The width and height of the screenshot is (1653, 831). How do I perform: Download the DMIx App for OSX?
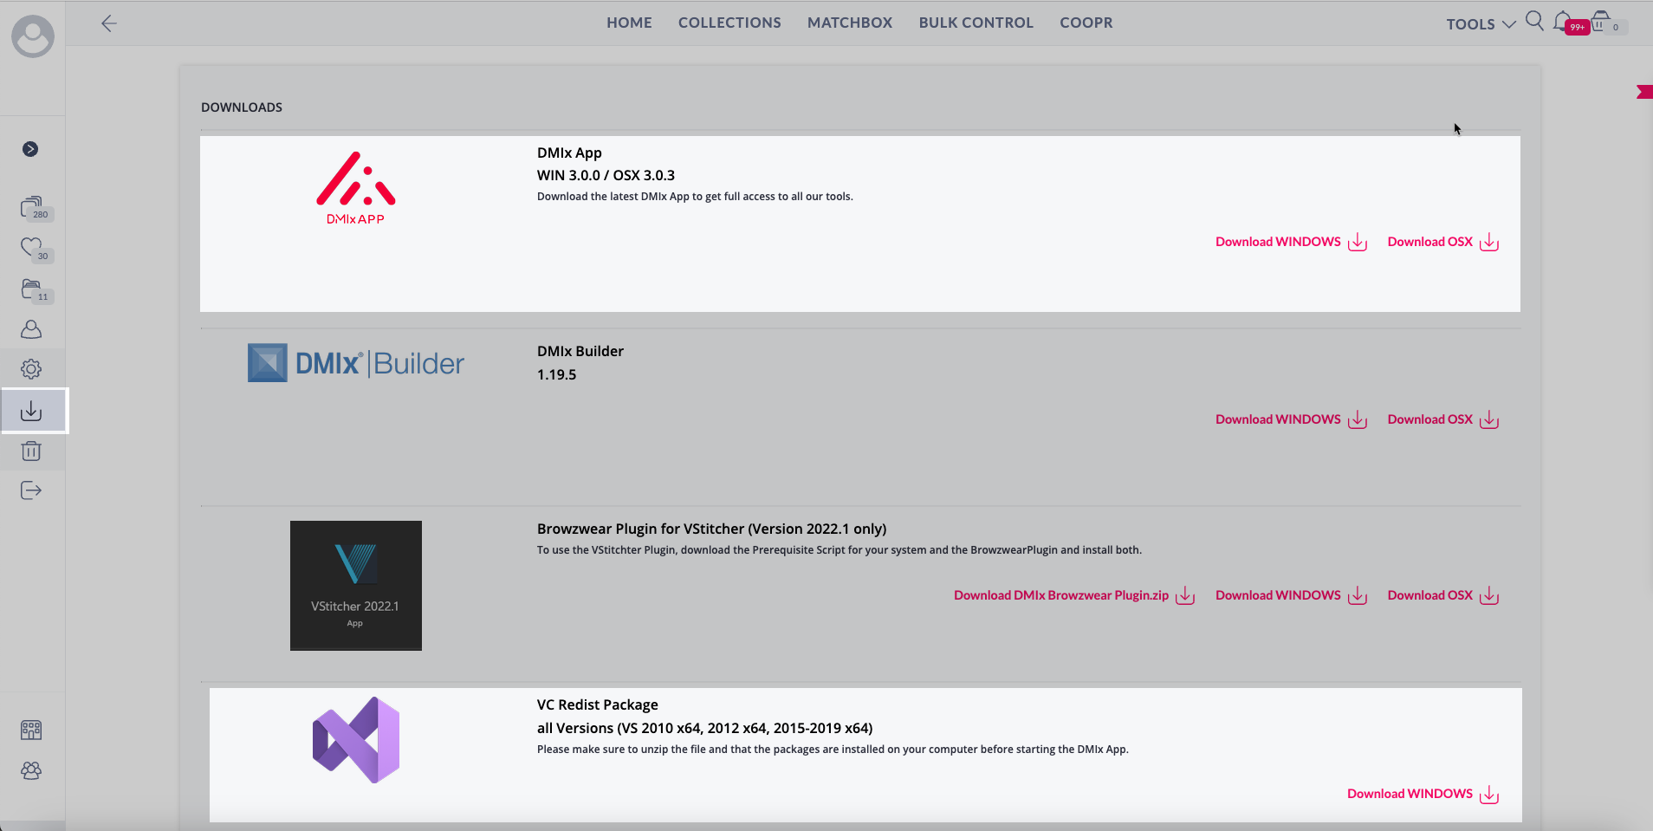(1443, 242)
